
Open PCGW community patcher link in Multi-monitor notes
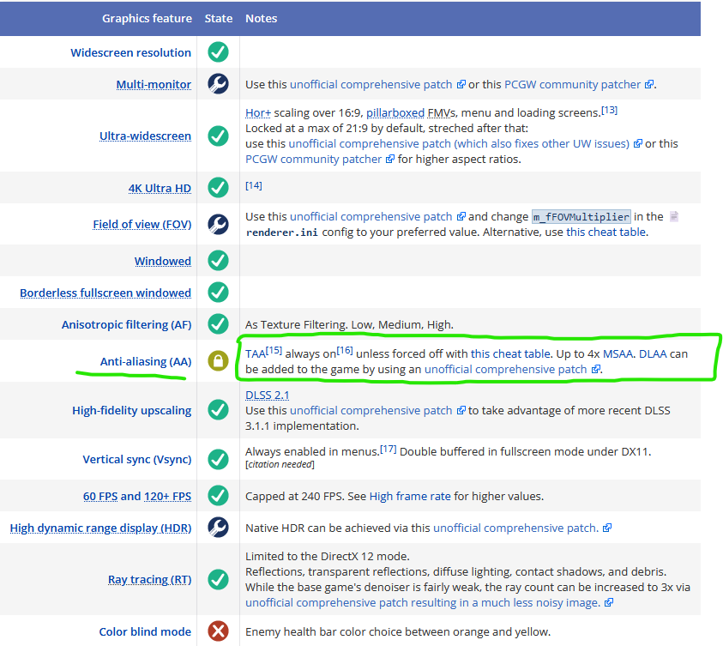(579, 84)
